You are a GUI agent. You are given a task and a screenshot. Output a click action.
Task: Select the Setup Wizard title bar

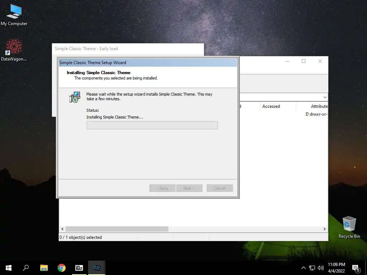click(x=148, y=63)
